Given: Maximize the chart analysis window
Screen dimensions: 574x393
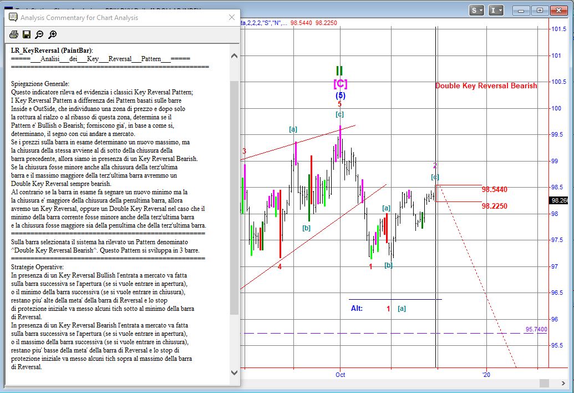Looking at the screenshot, I should 541,10.
